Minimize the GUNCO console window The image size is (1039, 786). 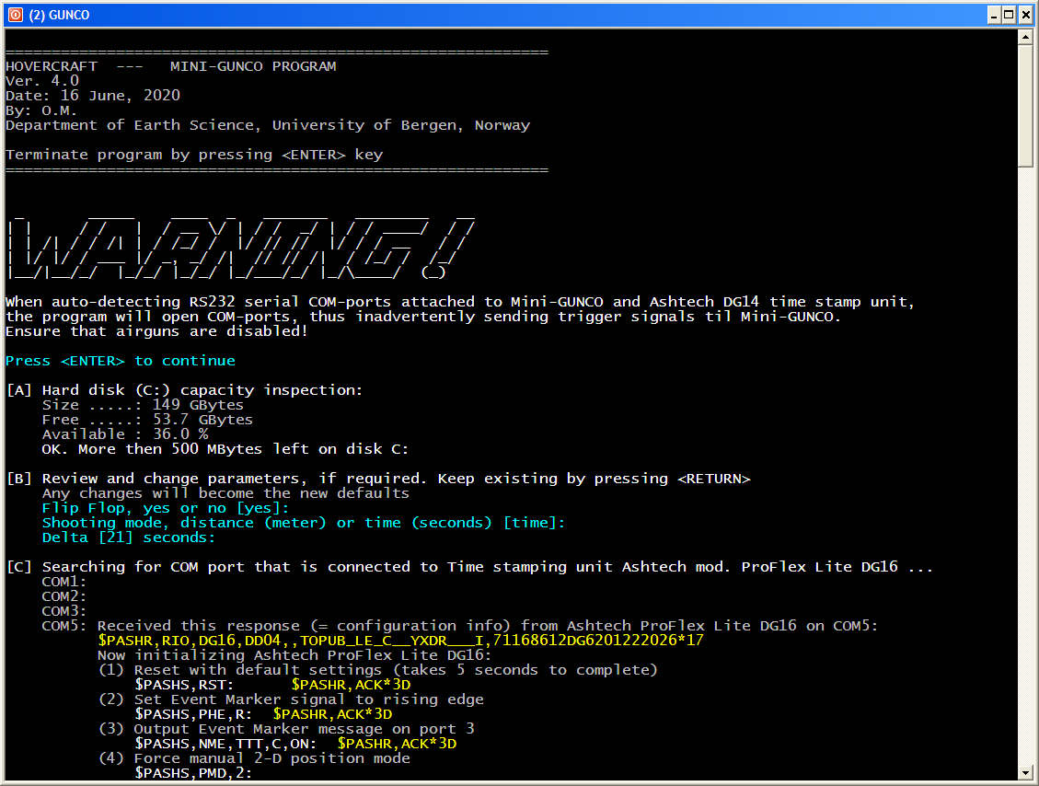(993, 15)
